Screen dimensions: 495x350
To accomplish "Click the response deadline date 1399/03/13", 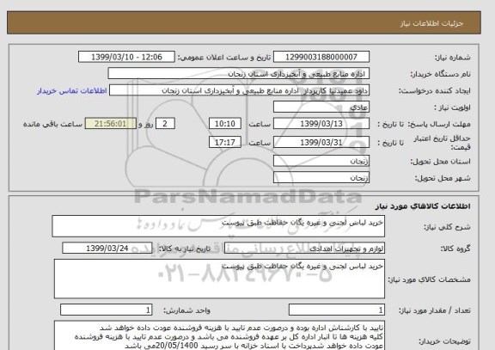I will 321,124.
